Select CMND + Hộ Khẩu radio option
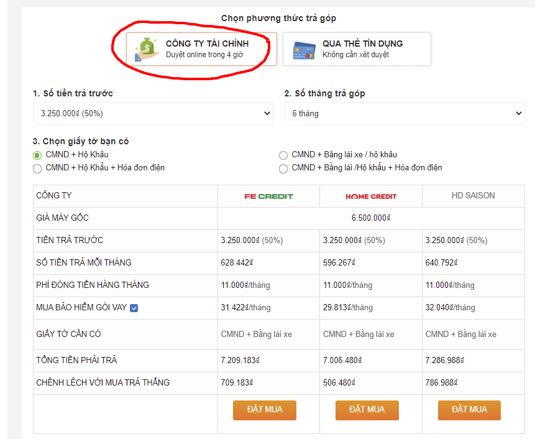 [x=38, y=155]
